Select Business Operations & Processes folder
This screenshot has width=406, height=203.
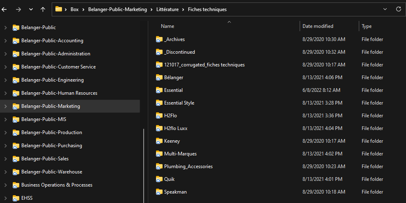[x=57, y=185]
